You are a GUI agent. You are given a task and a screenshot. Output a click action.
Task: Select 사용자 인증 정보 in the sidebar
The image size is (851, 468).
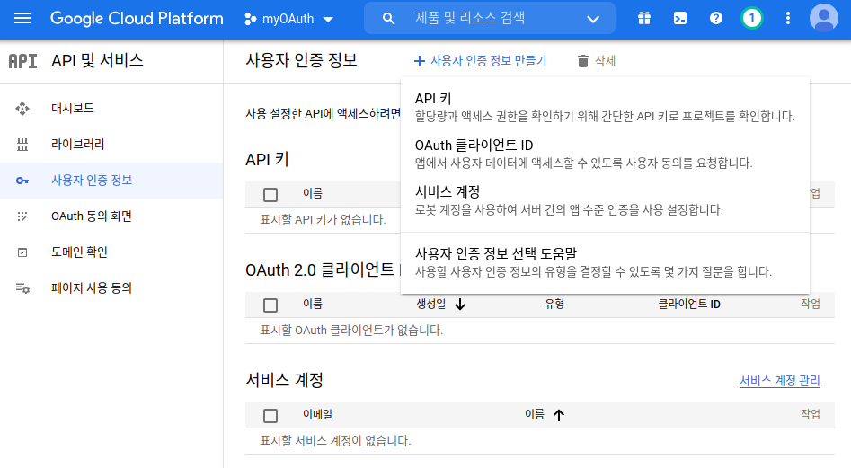point(92,180)
